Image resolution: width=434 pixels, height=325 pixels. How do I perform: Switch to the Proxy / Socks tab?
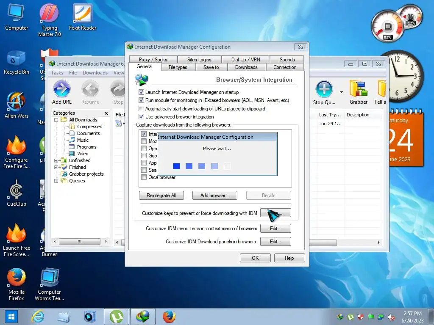pos(153,59)
